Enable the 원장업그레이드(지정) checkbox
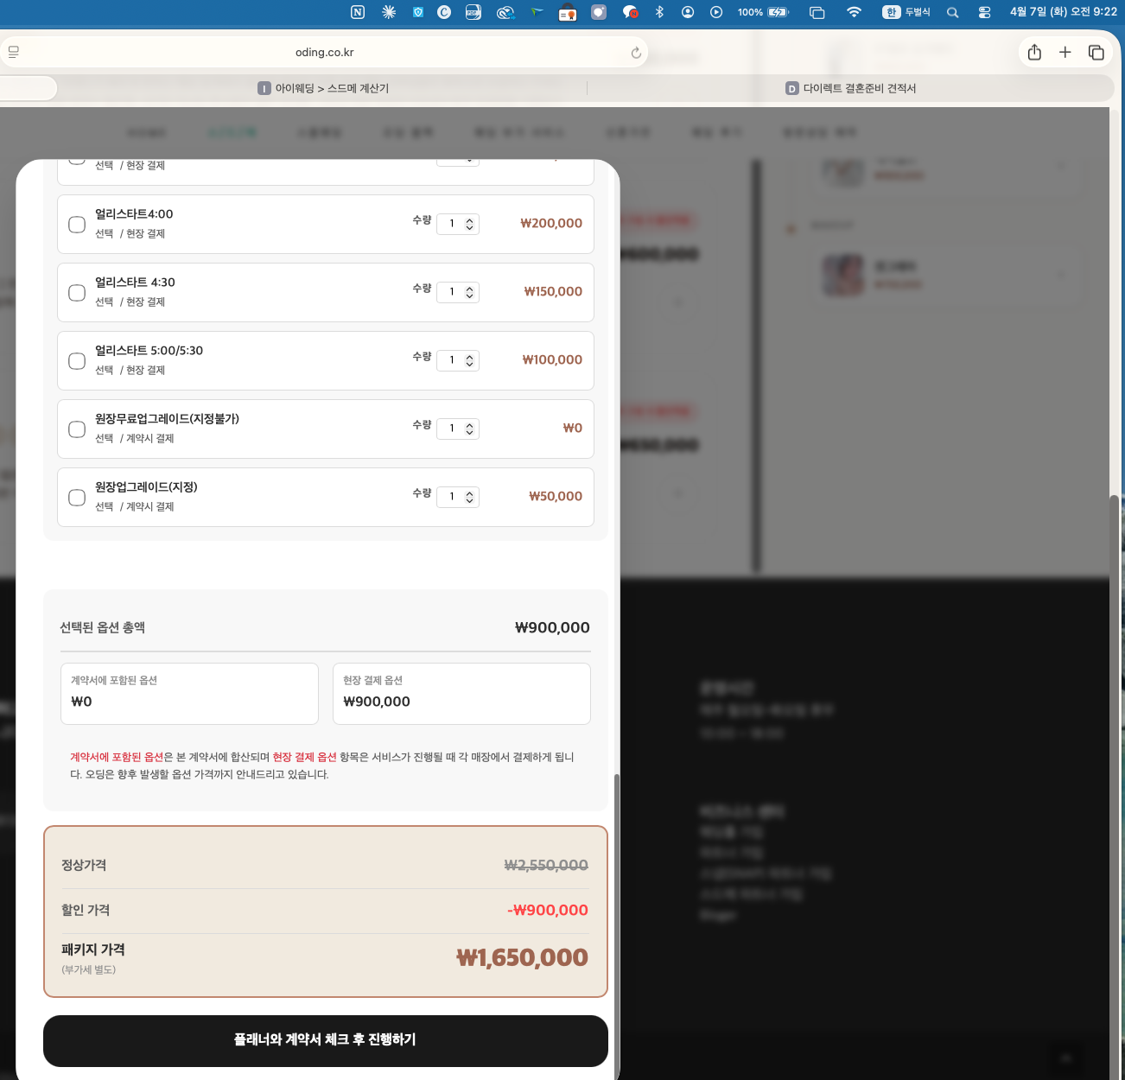1125x1080 pixels. 77,498
